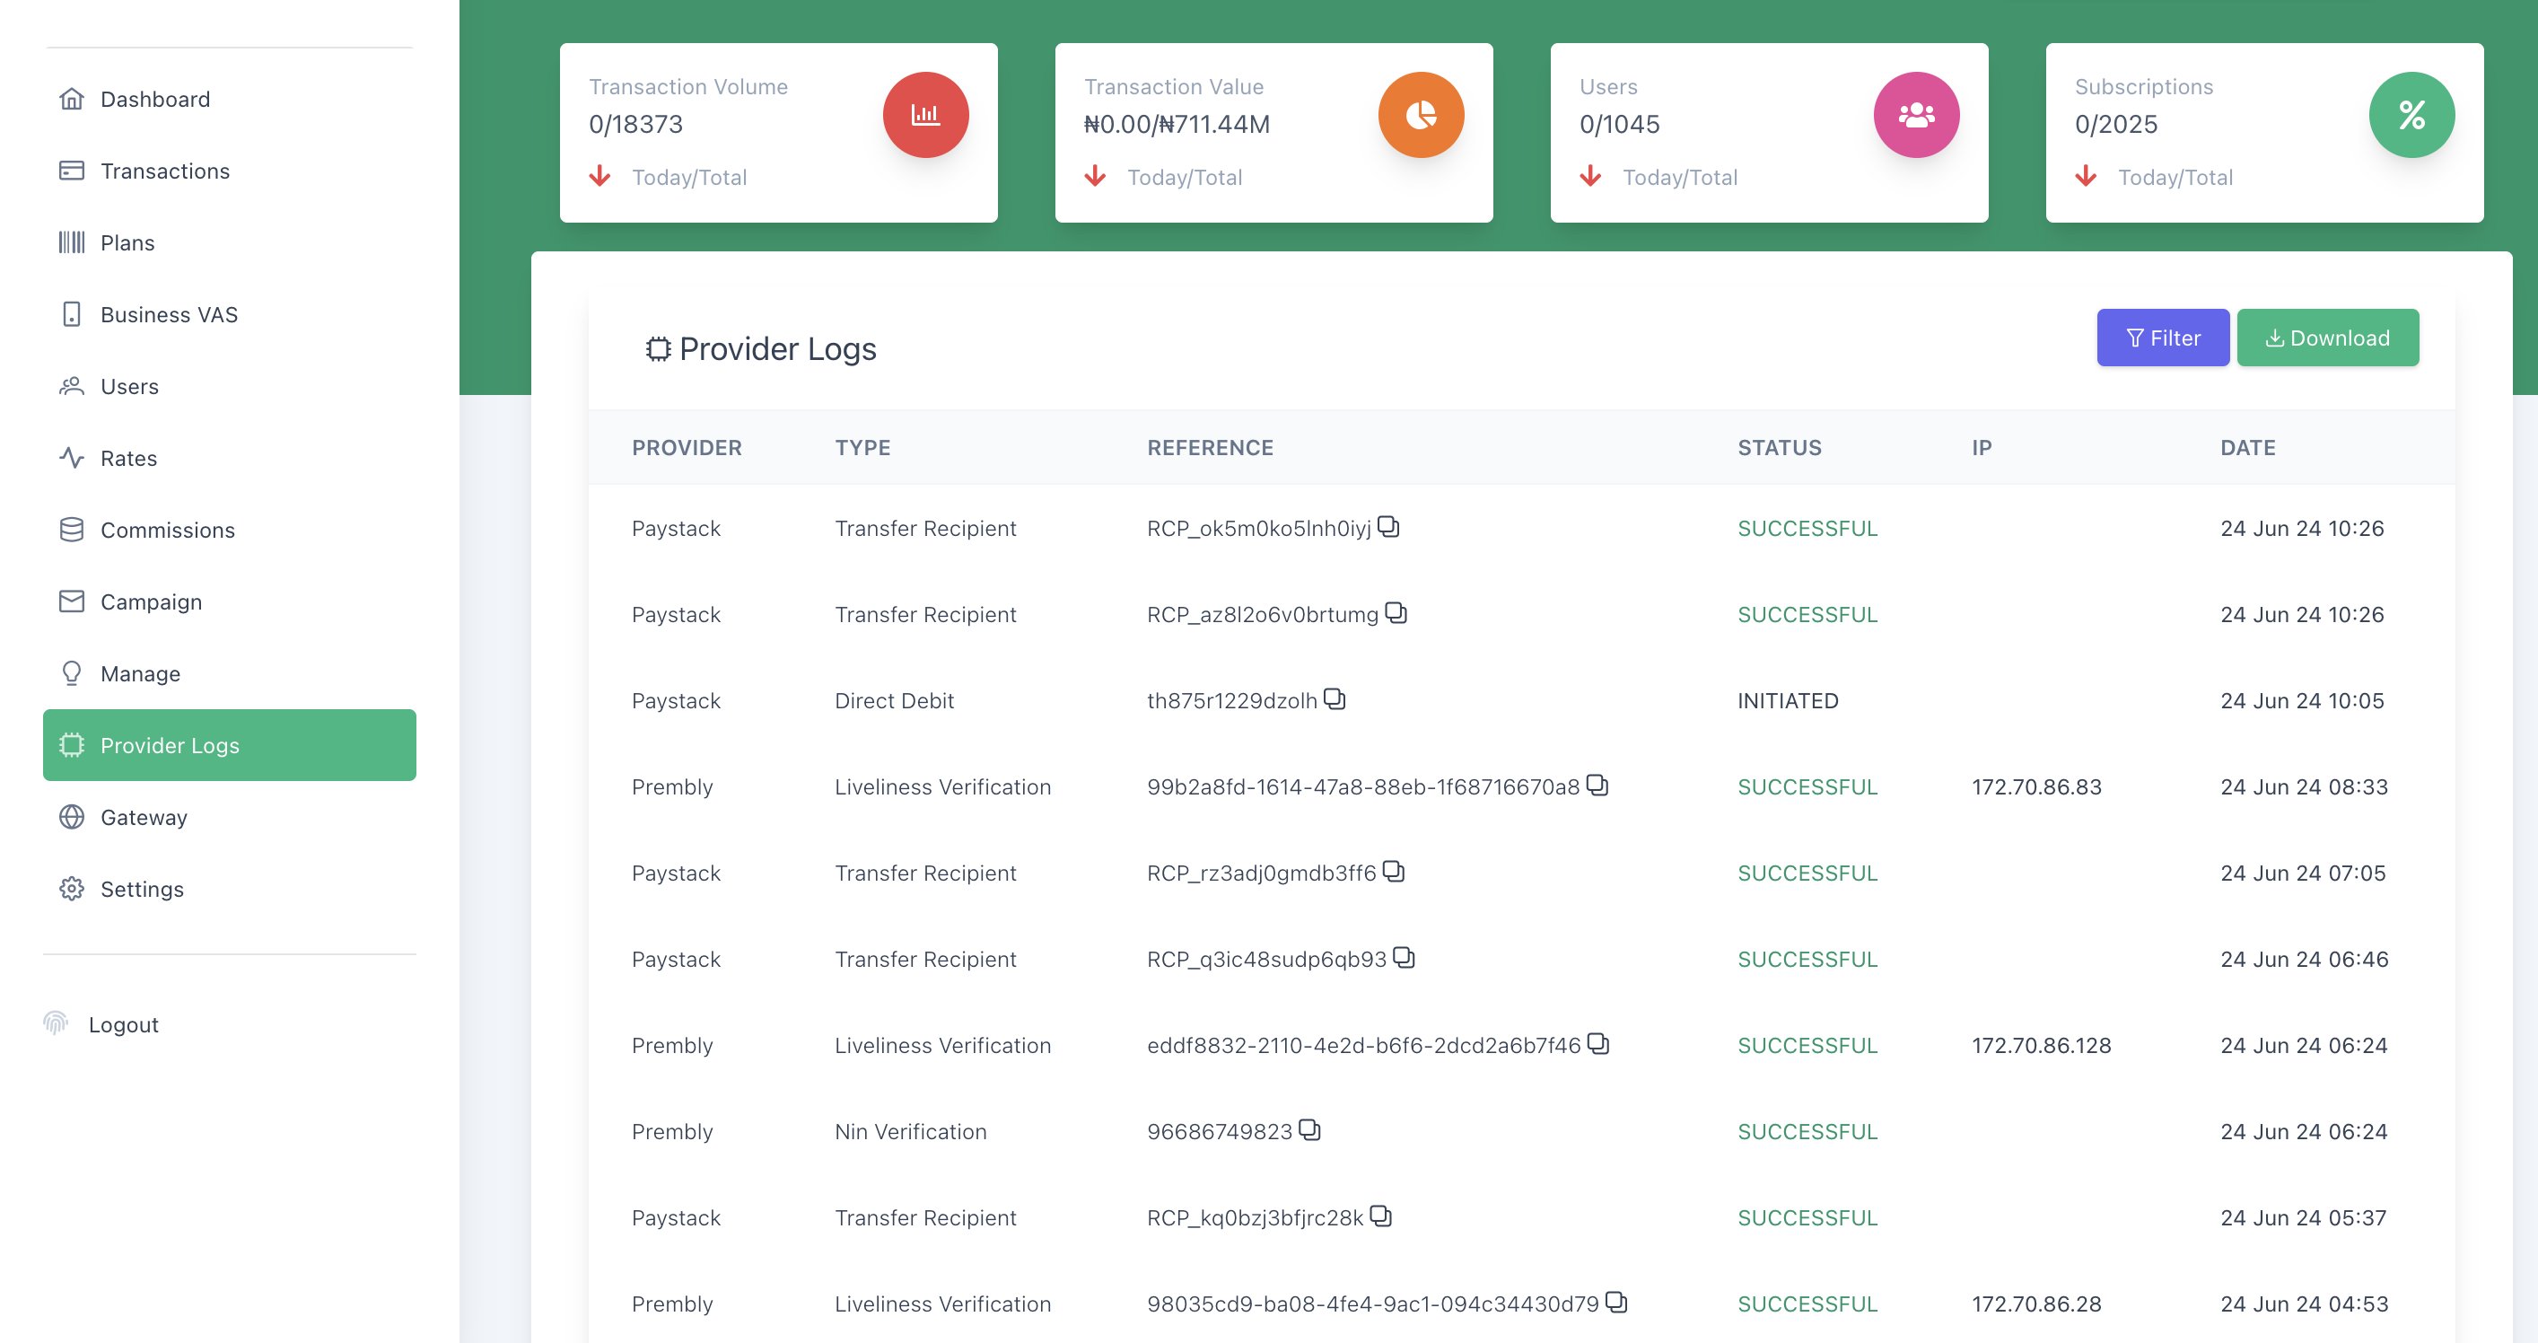Copy reference RCP_q3ic48sudp6qb93
Viewport: 2538px width, 1343px height.
1404,958
